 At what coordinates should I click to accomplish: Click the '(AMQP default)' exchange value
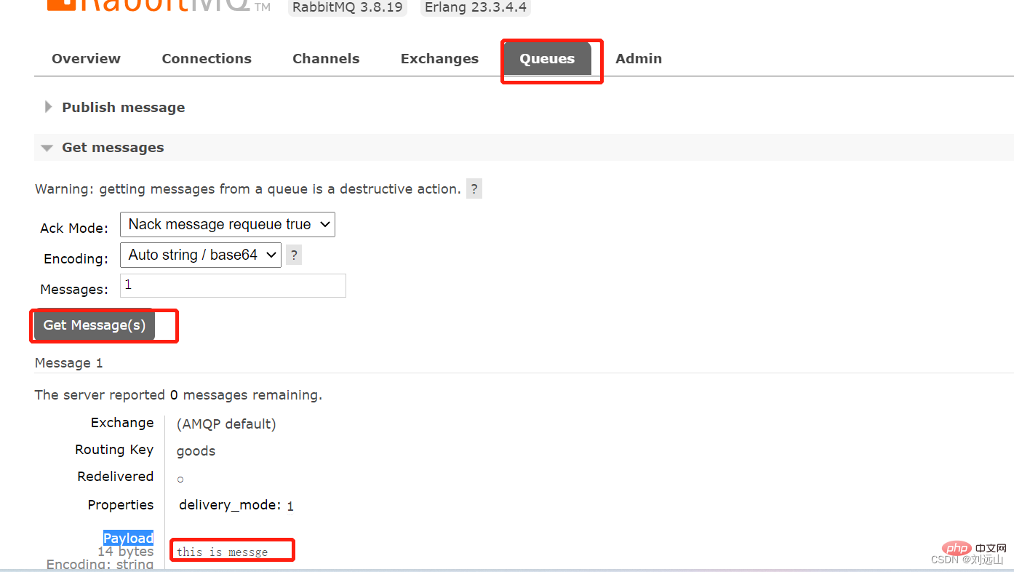click(x=226, y=424)
